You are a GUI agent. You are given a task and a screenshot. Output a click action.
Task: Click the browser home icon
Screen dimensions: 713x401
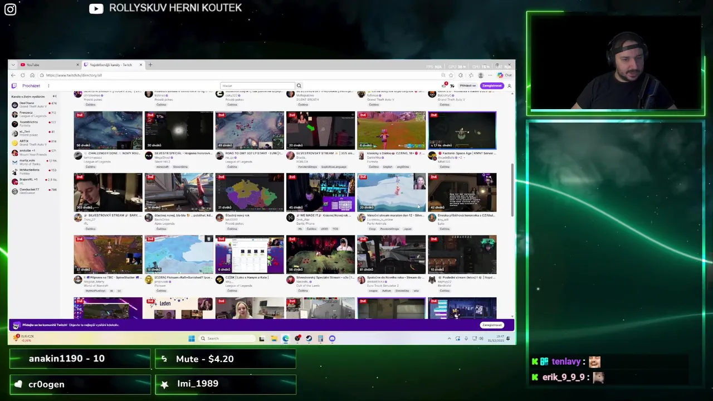[x=32, y=75]
